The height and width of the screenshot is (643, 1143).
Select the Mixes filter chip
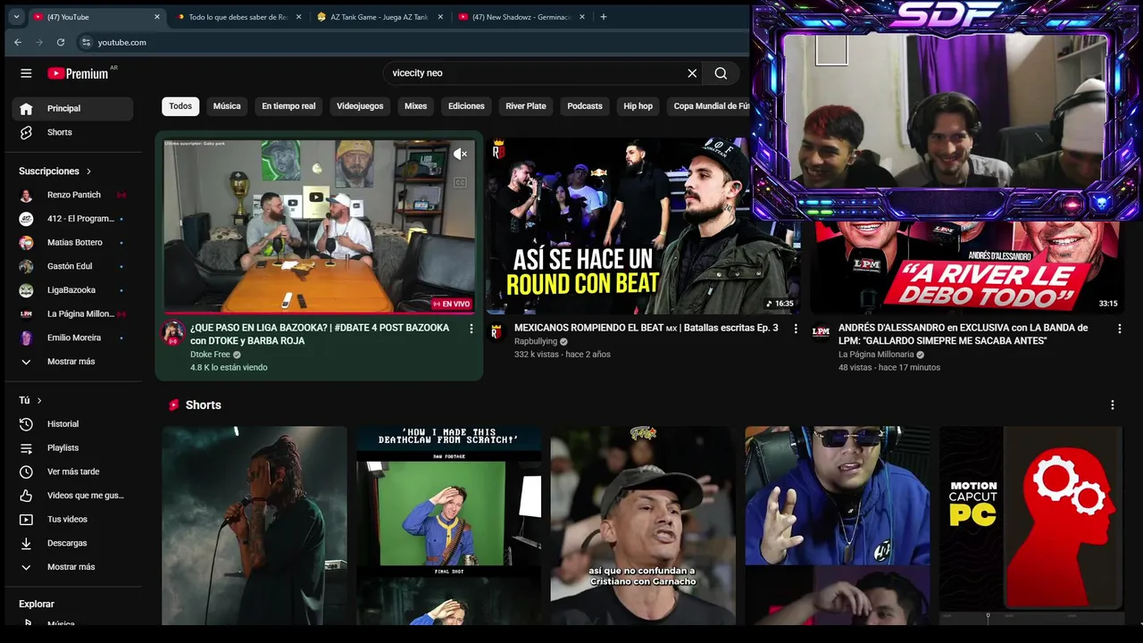click(415, 106)
